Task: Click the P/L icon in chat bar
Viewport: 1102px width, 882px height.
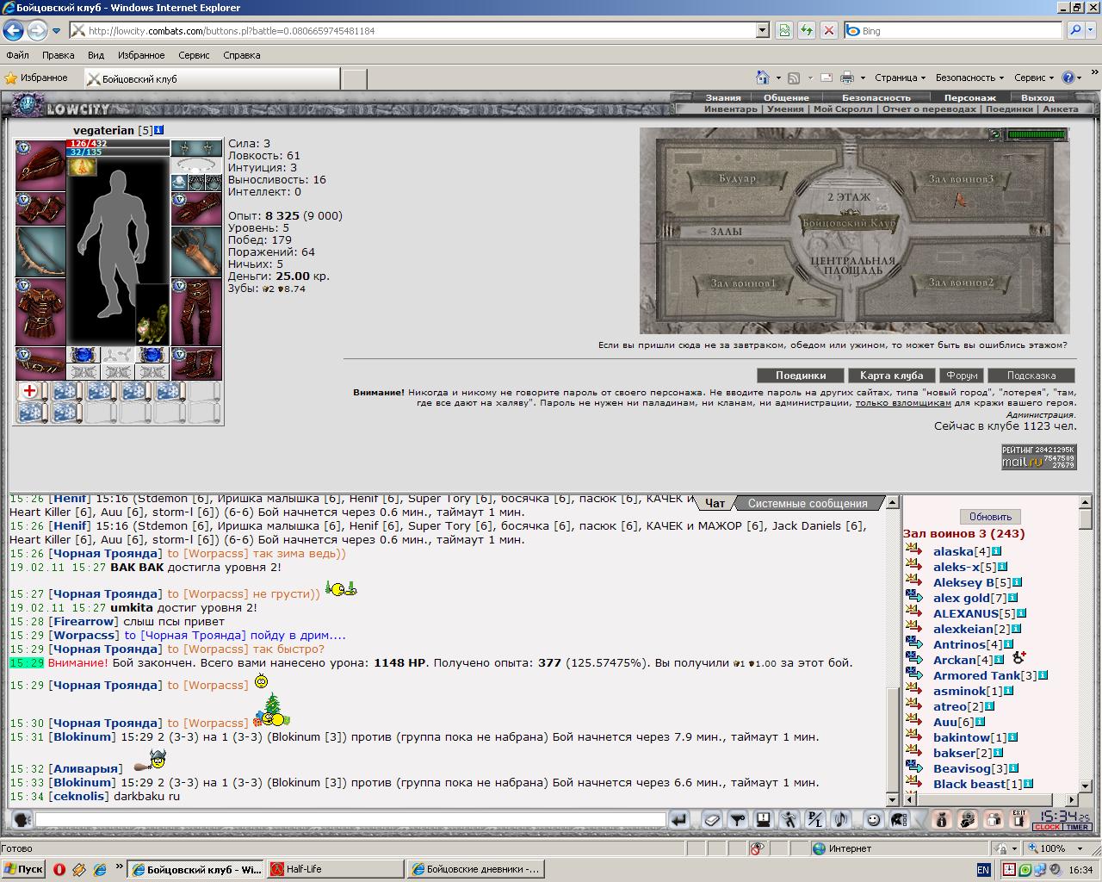Action: 815,820
